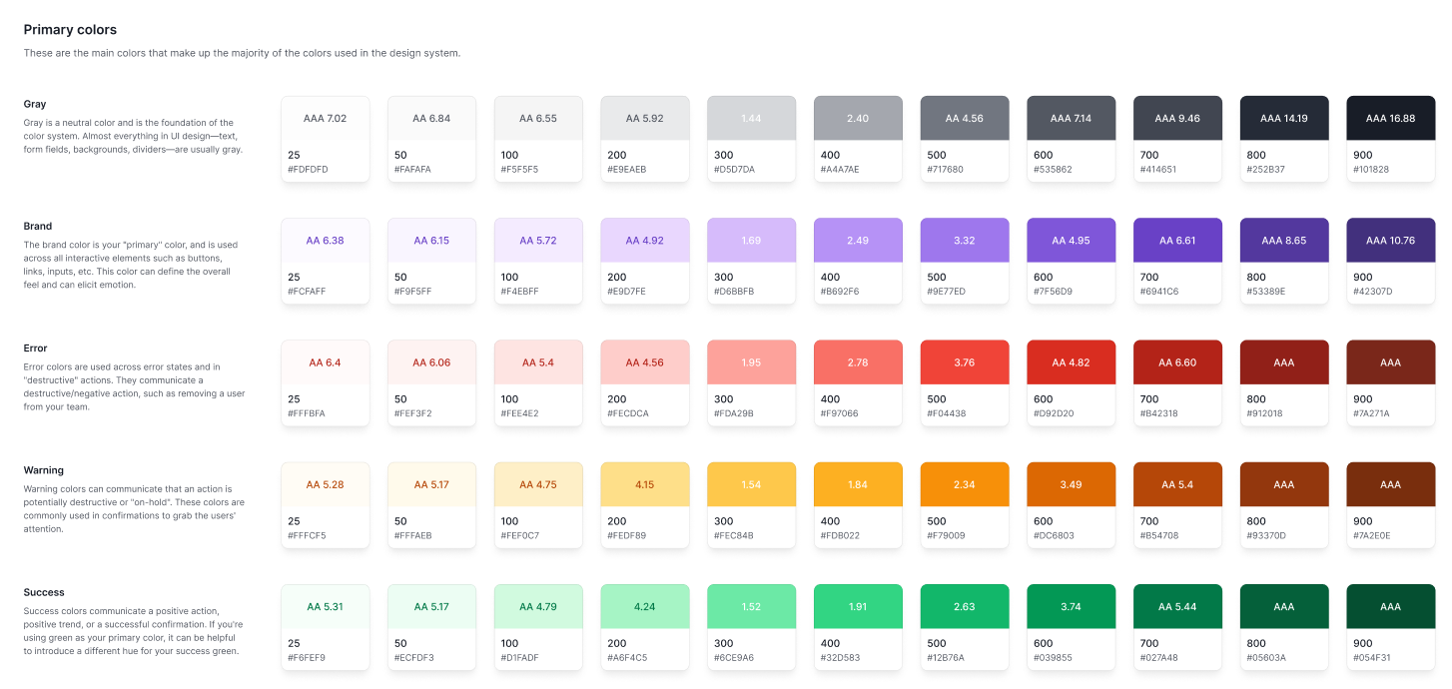Select the hex text #D1FADF

coord(520,658)
